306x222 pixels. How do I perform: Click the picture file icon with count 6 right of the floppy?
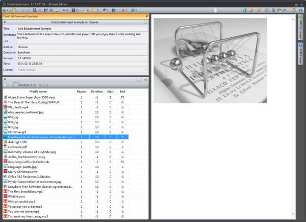(84, 10)
